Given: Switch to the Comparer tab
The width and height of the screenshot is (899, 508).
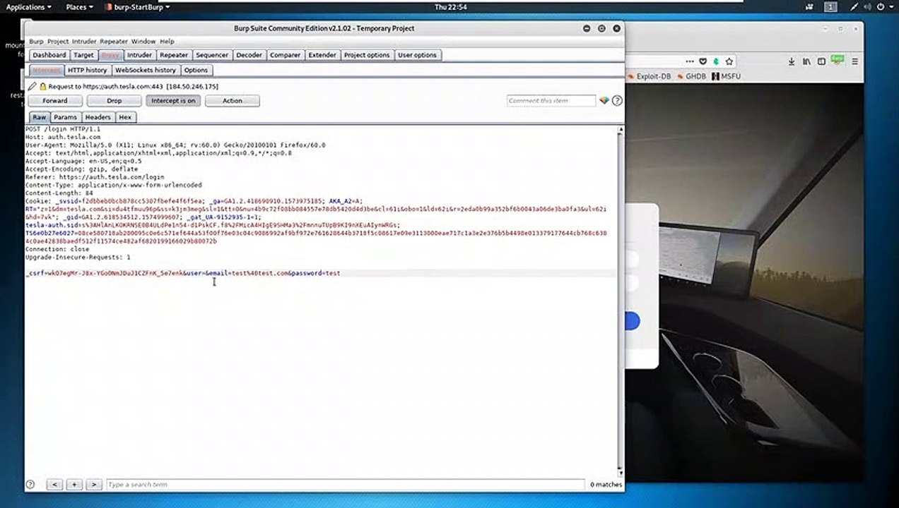Looking at the screenshot, I should click(286, 55).
